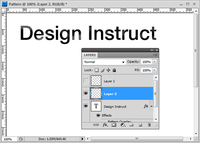Lock transparent pixels
The width and height of the screenshot is (200, 143).
(x=96, y=70)
